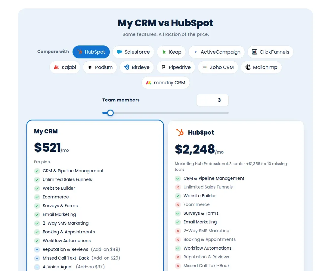Click the green check beside HubSpot CRM & Pipeline Management
The height and width of the screenshot is (271, 331).
pos(178,179)
